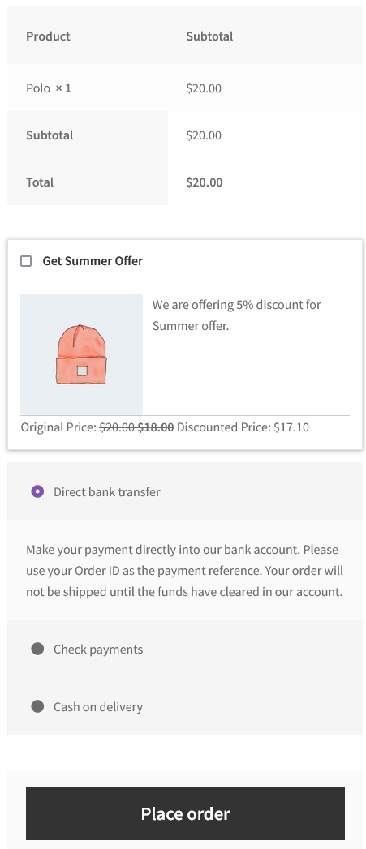Tick the Get Summer Offer checkbox

click(26, 261)
